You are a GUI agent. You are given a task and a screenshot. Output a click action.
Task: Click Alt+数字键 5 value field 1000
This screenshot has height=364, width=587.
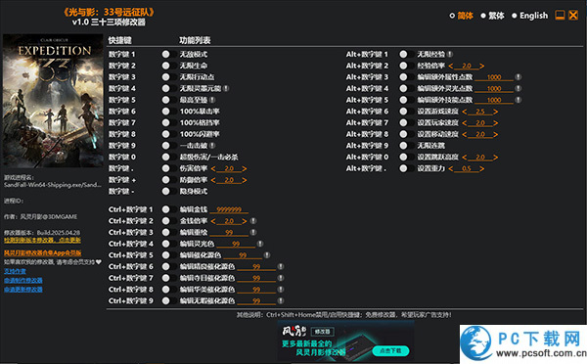[x=494, y=101]
